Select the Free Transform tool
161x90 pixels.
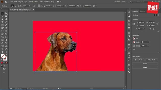click(6, 34)
